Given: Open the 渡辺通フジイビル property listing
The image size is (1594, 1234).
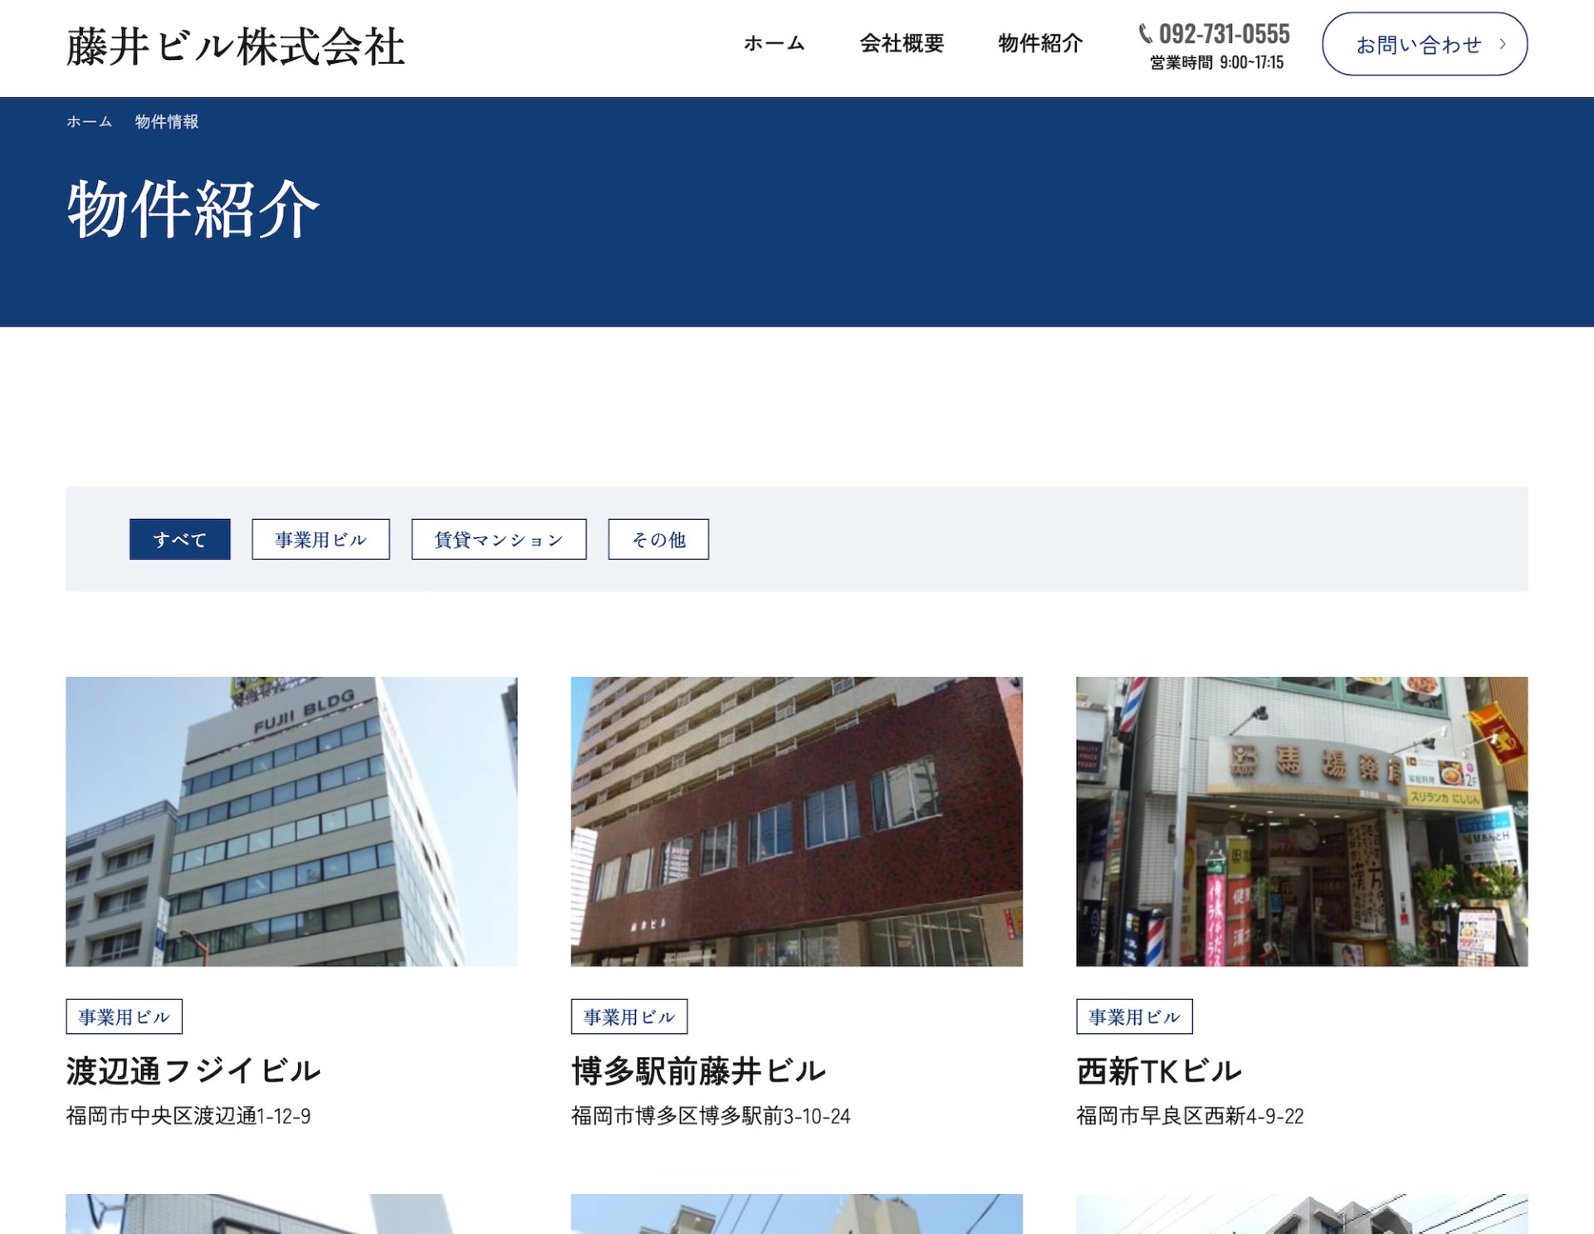Looking at the screenshot, I should point(193,1070).
